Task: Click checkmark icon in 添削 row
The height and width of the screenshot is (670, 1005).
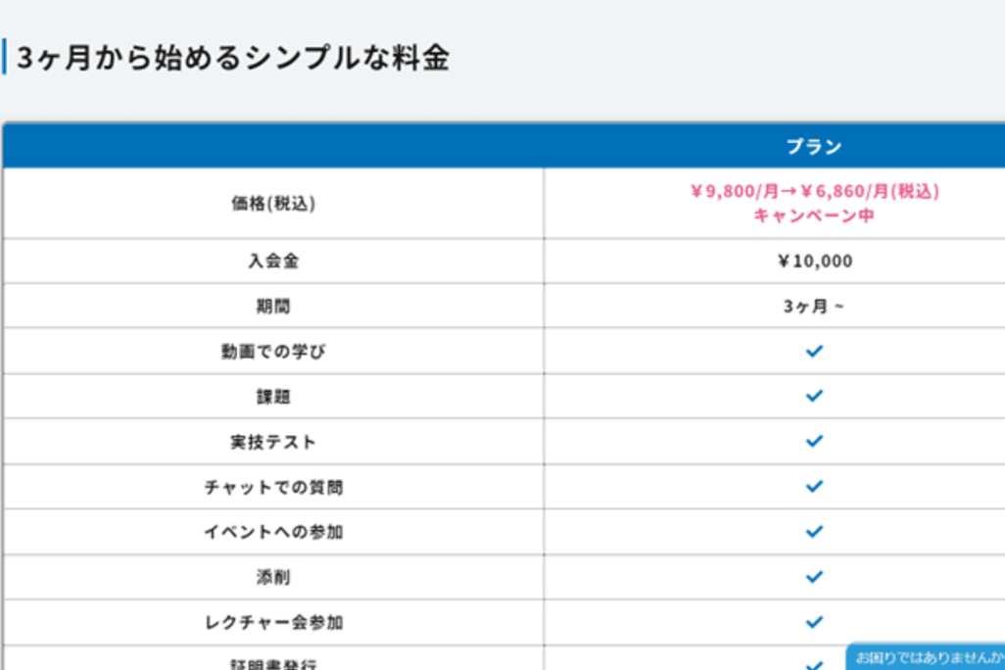Action: [x=814, y=577]
